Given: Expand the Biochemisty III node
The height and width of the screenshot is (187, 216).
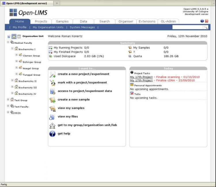Looking at the screenshot, I should [x=12, y=87].
